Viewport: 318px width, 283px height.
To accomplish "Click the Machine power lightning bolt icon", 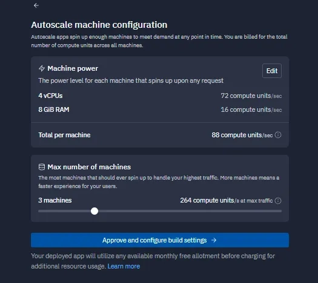I will pos(42,68).
